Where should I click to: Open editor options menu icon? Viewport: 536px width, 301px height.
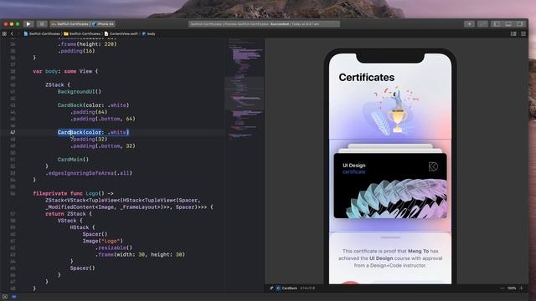pos(513,33)
